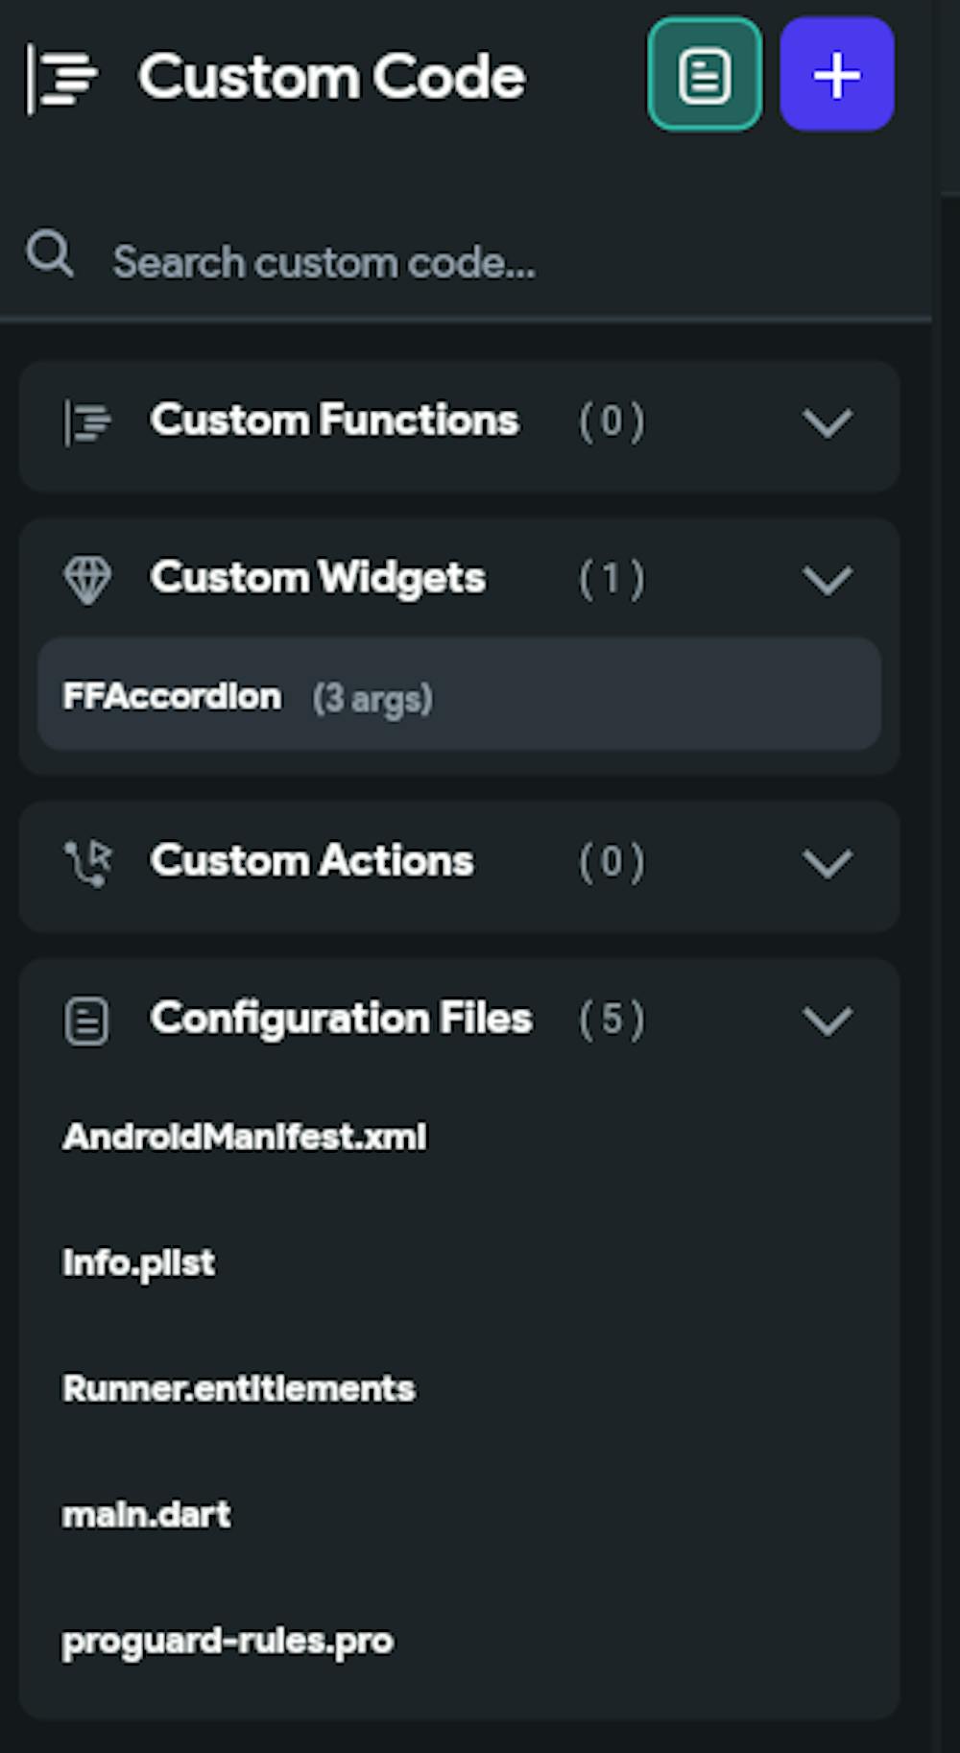This screenshot has height=1753, width=960.
Task: Click the Custom Widgets diamond icon
Action: 87,580
